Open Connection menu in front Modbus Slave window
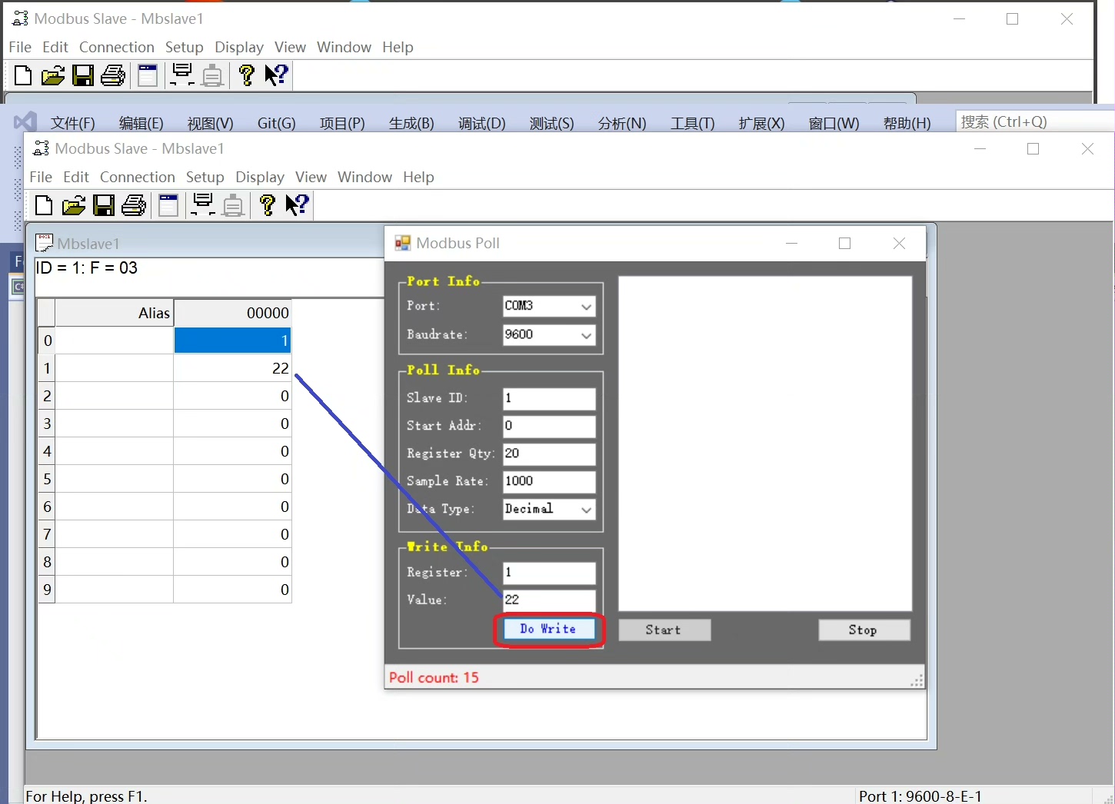This screenshot has width=1115, height=804. [138, 177]
